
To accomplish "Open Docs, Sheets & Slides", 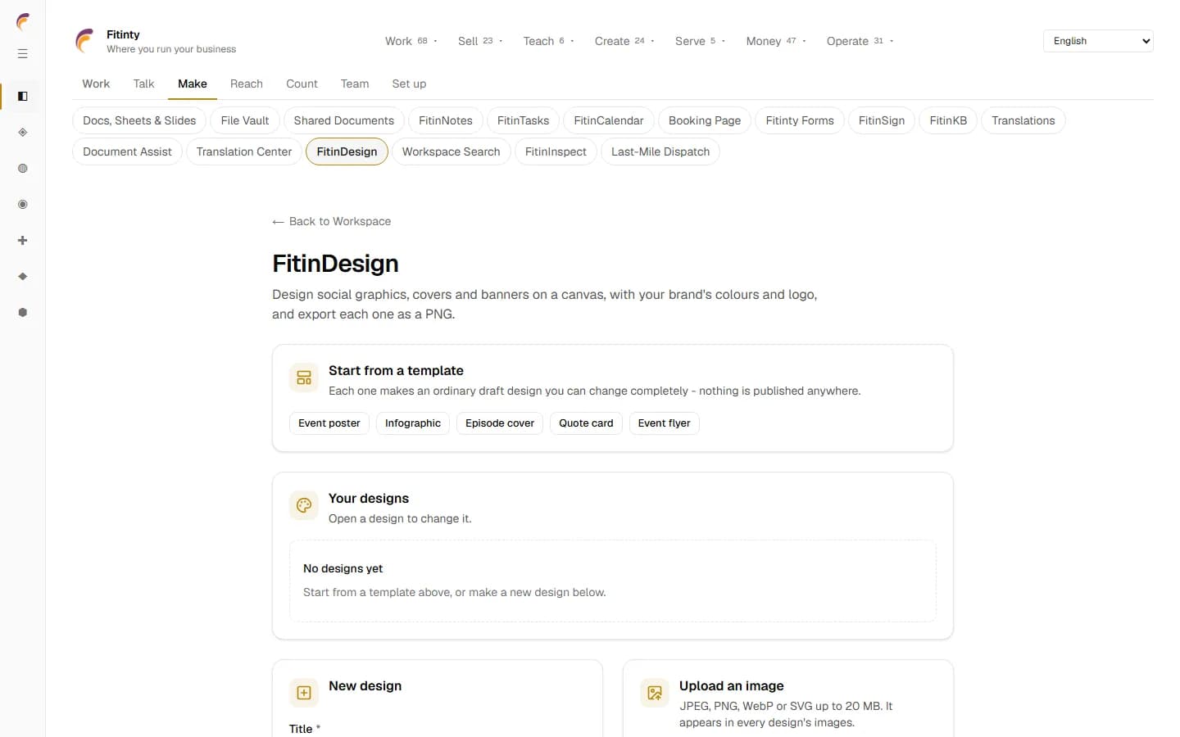I will (x=139, y=120).
